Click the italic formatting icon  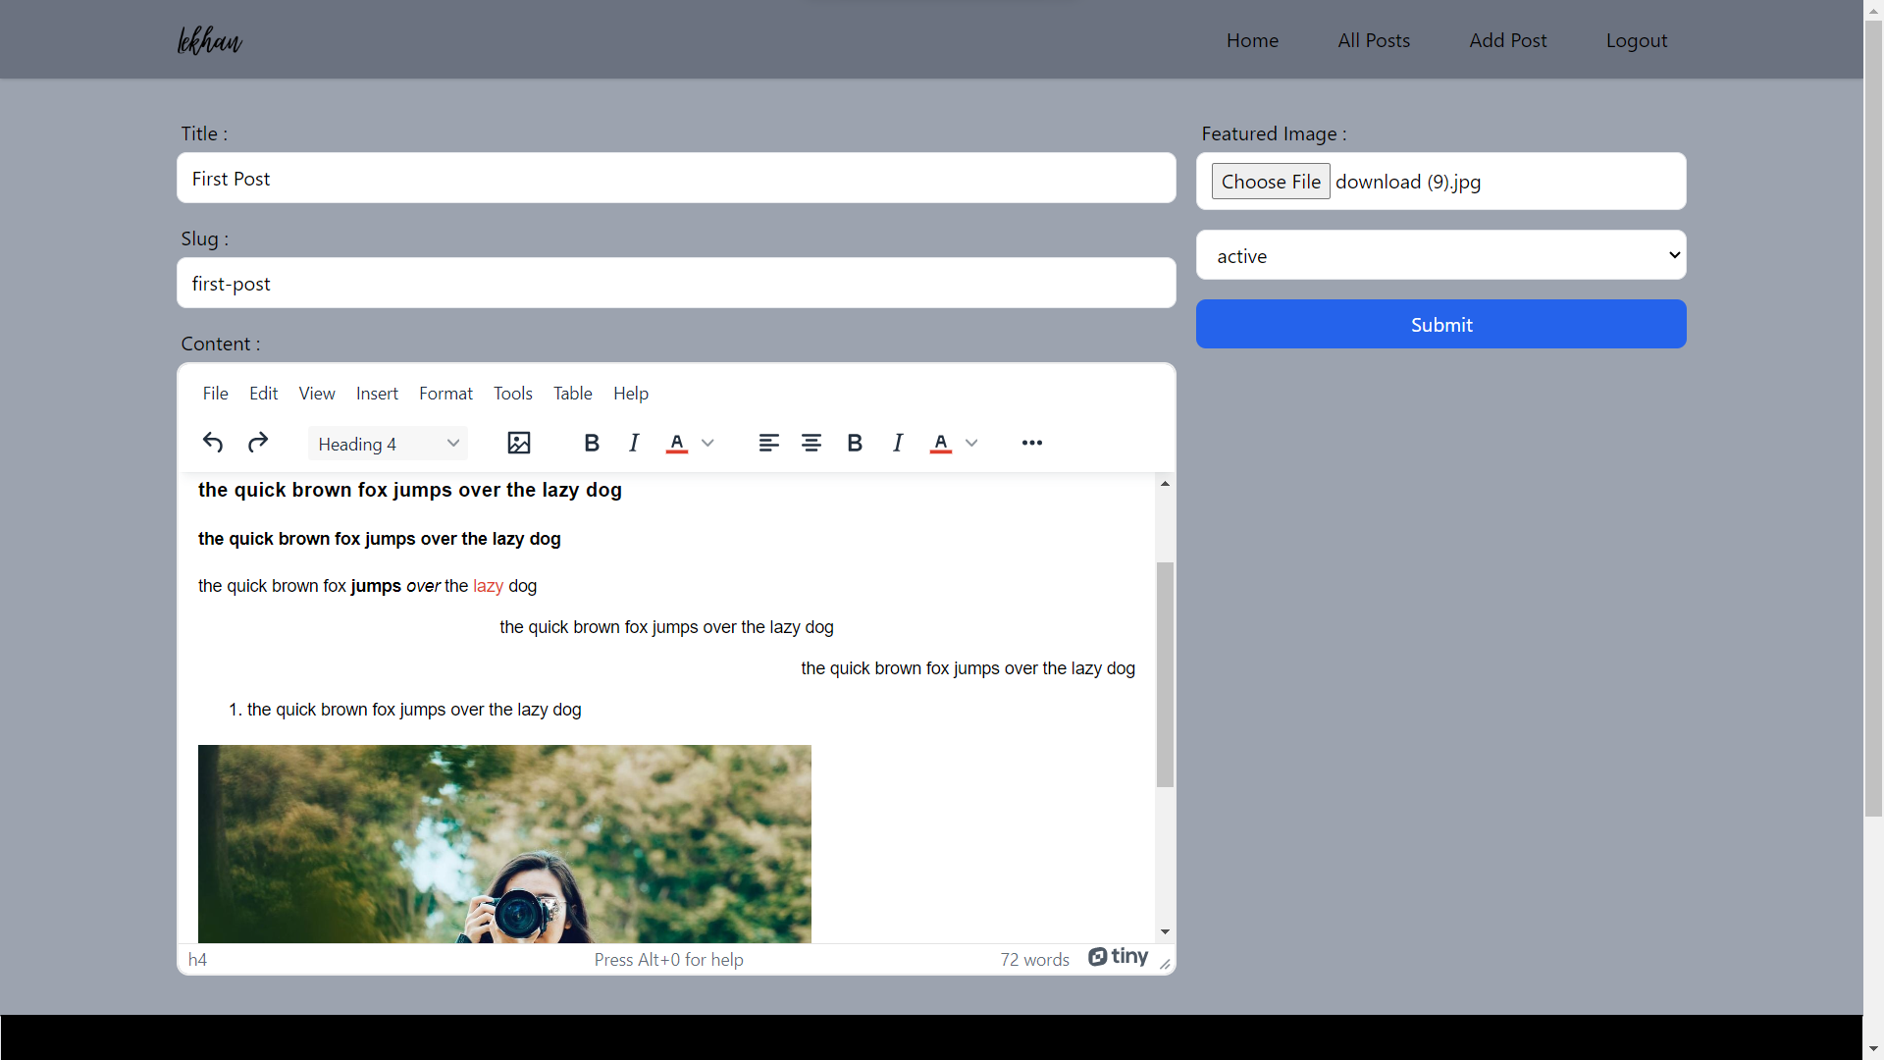click(634, 443)
